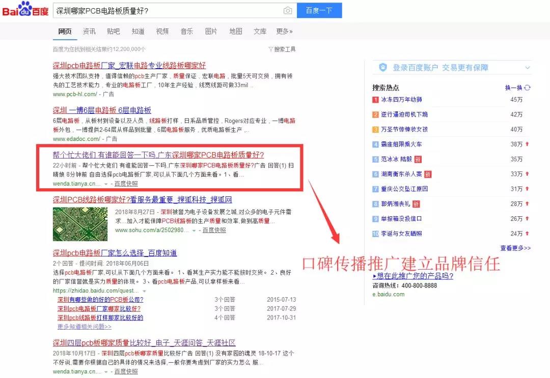Click the 搜索工具 filter icon
This screenshot has width=550, height=378.
270,49
